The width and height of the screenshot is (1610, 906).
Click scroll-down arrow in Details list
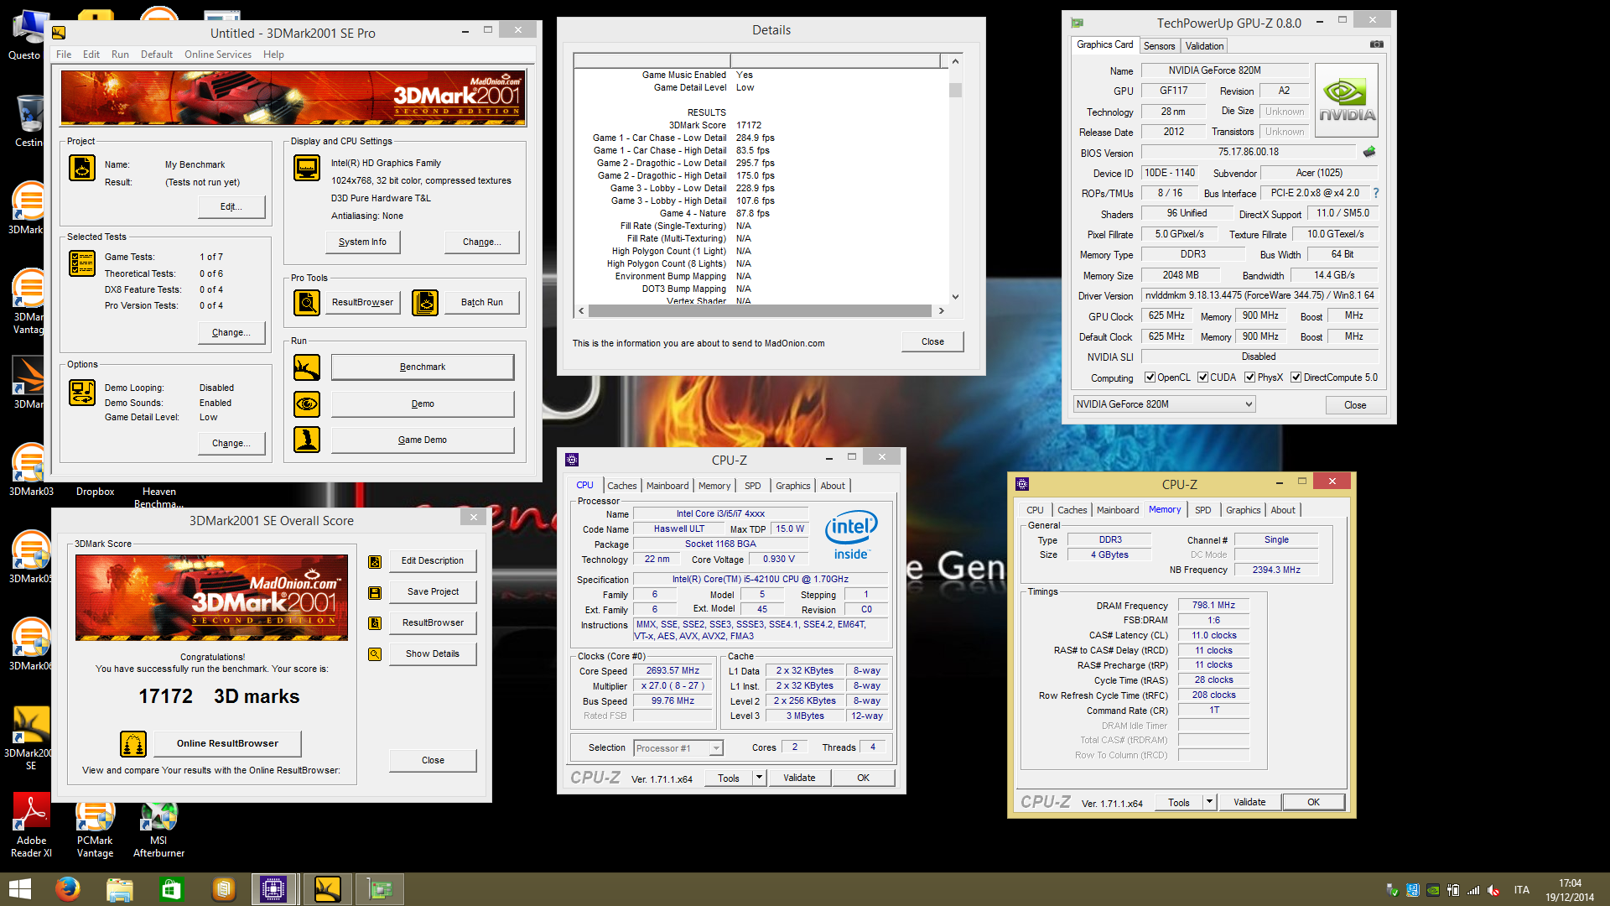tap(955, 297)
